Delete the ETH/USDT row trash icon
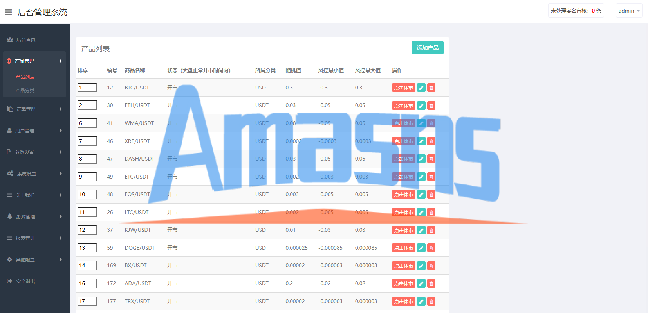The width and height of the screenshot is (648, 313). click(431, 106)
